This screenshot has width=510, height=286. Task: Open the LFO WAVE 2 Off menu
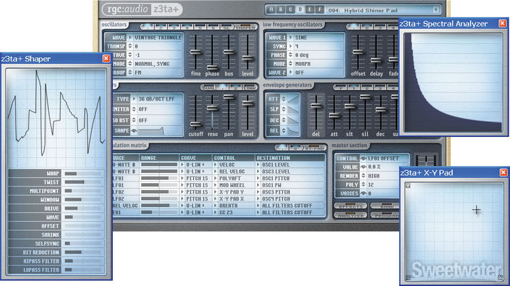[291, 73]
